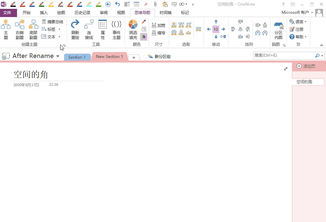Switch to the 时间轴 ribbon tab
The image size is (326, 222).
click(165, 12)
